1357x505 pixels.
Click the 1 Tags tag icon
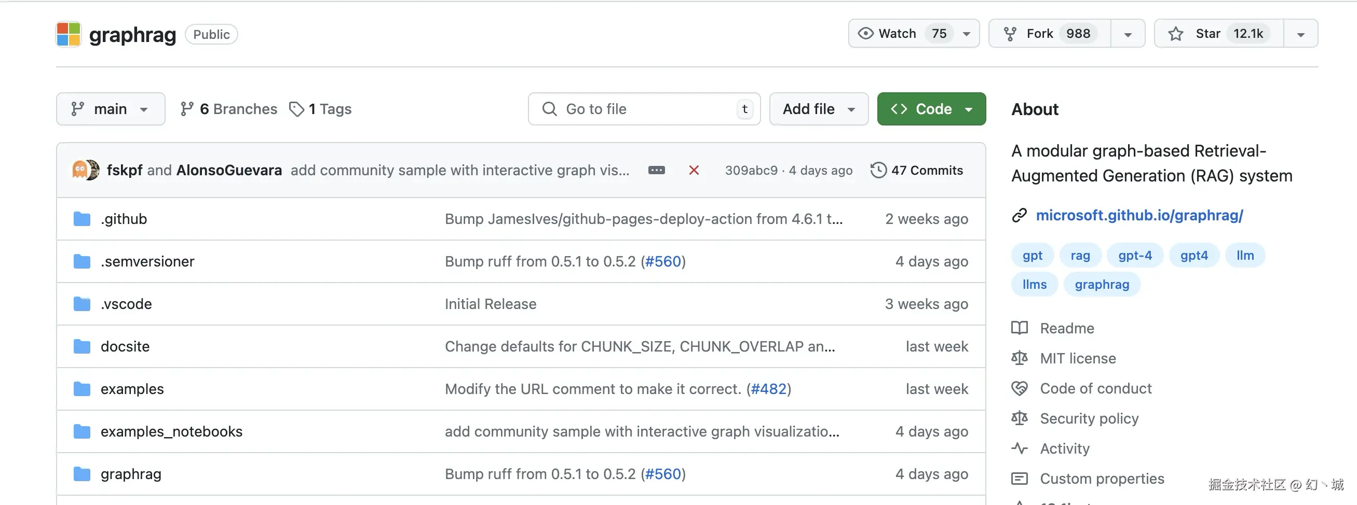pyautogui.click(x=296, y=109)
